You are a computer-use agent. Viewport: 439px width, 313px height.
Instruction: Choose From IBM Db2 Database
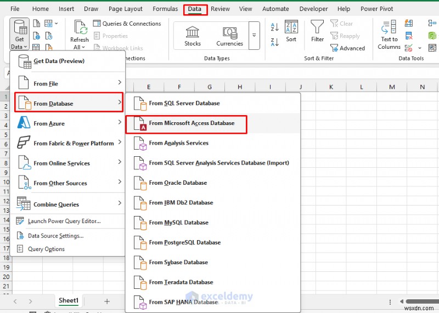(x=213, y=202)
